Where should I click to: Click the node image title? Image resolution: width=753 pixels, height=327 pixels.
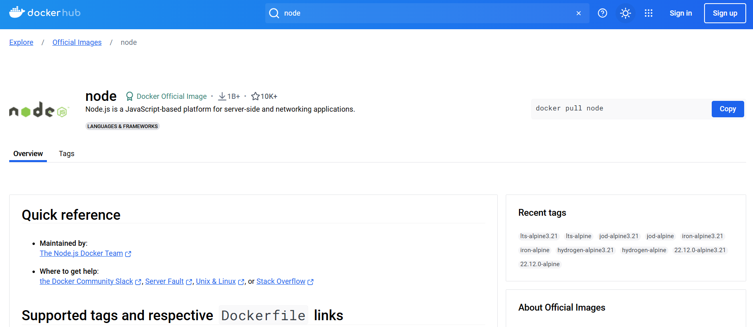coord(101,96)
